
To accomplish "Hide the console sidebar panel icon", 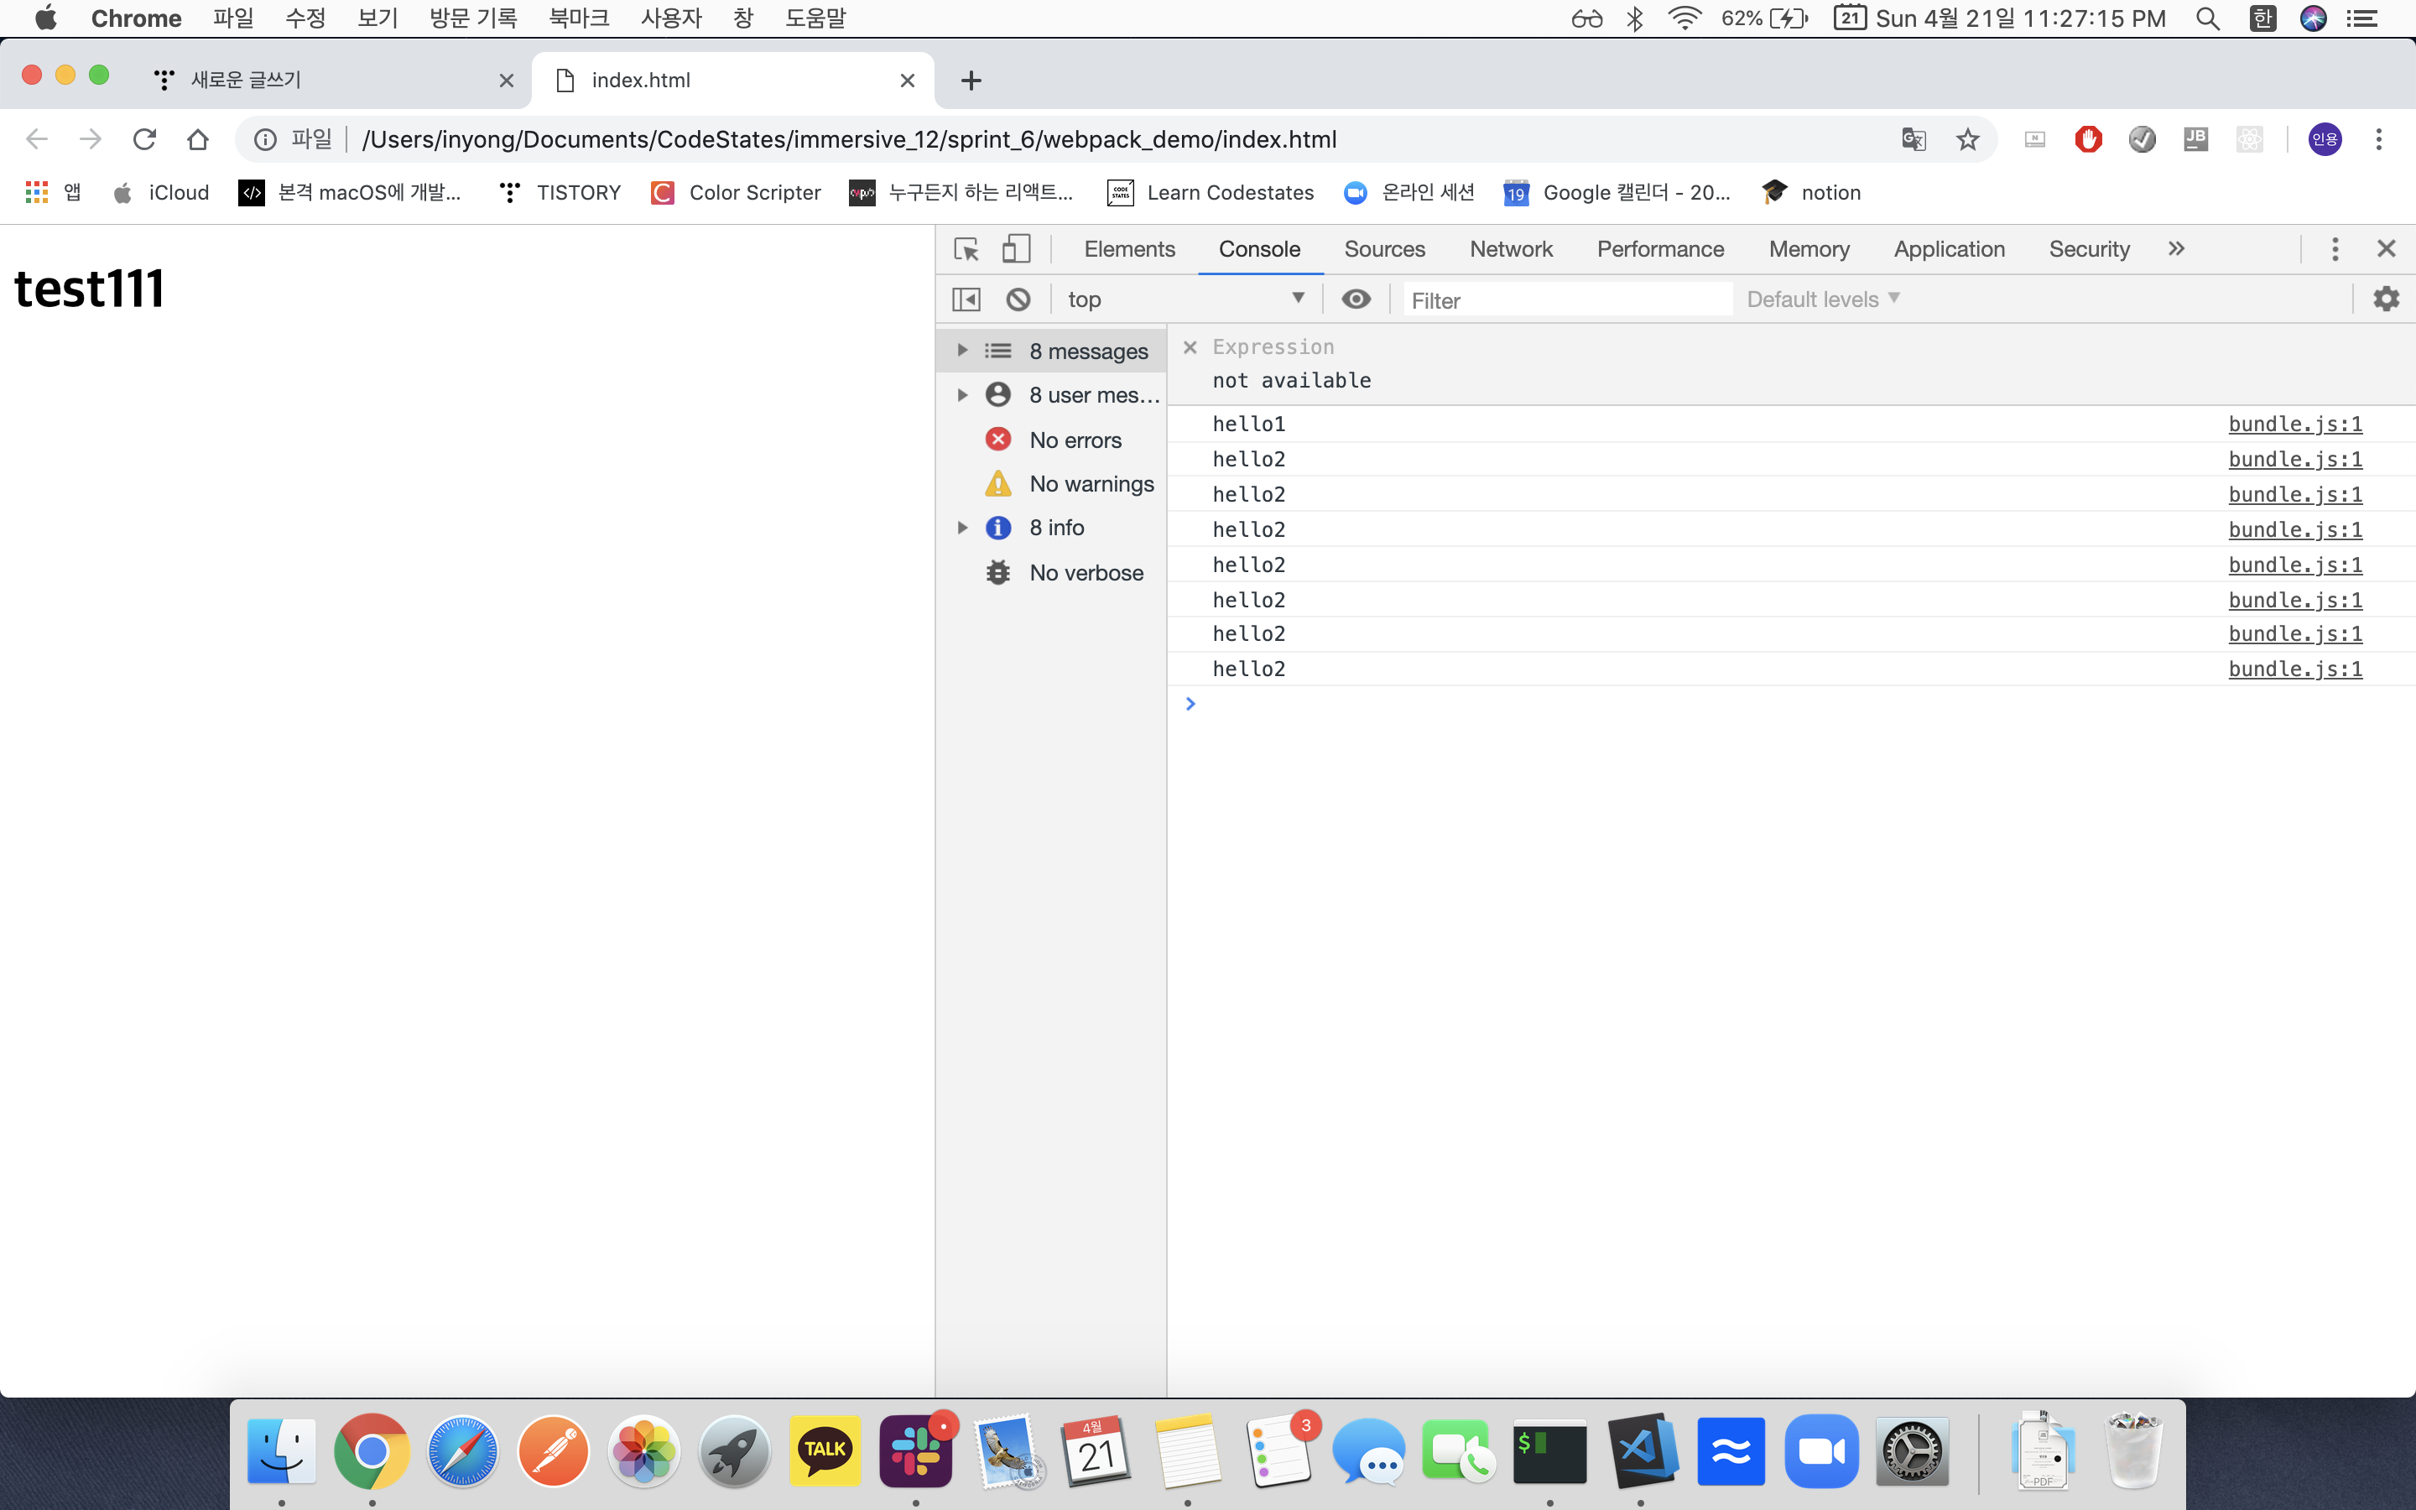I will [966, 299].
